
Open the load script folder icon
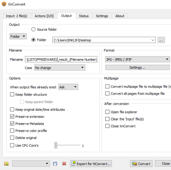pos(6,164)
